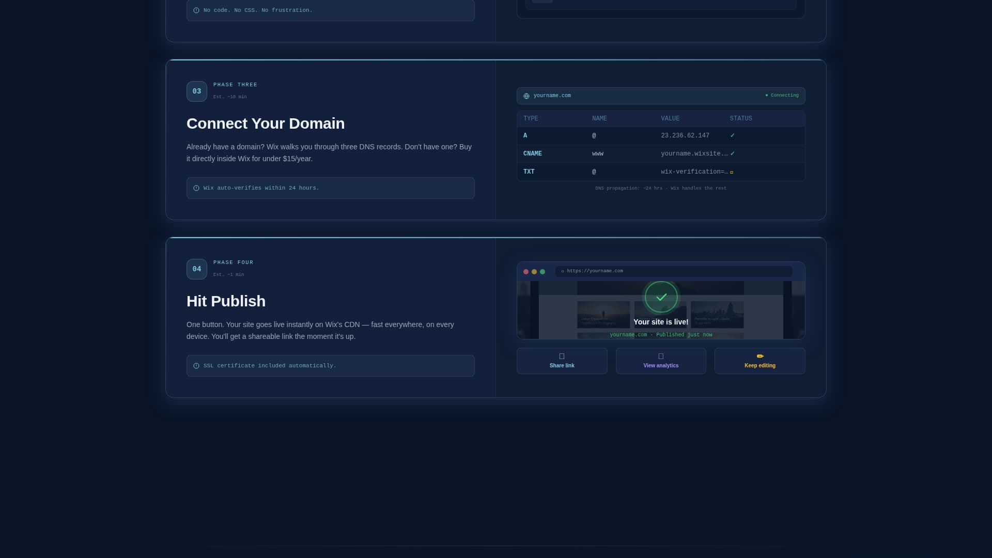The image size is (992, 558).
Task: Click the pending status icon on the TXT record row
Action: (x=733, y=173)
